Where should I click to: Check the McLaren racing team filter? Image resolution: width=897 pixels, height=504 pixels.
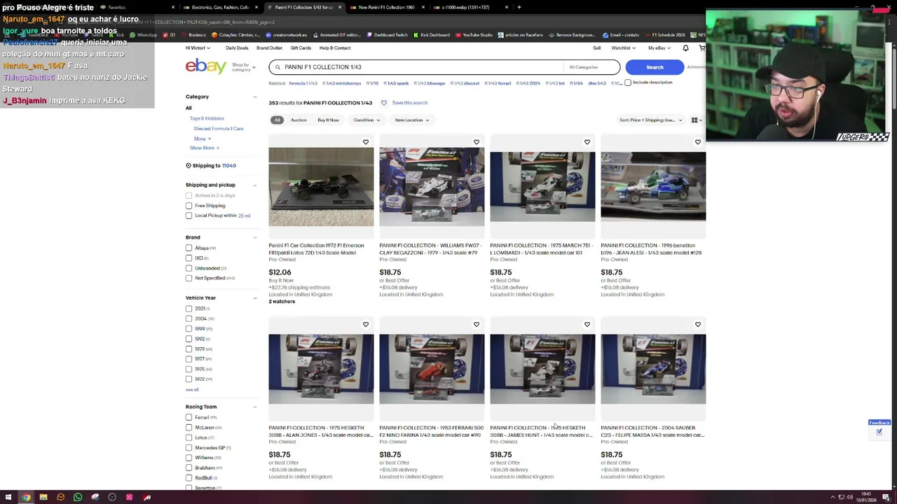[x=189, y=428]
